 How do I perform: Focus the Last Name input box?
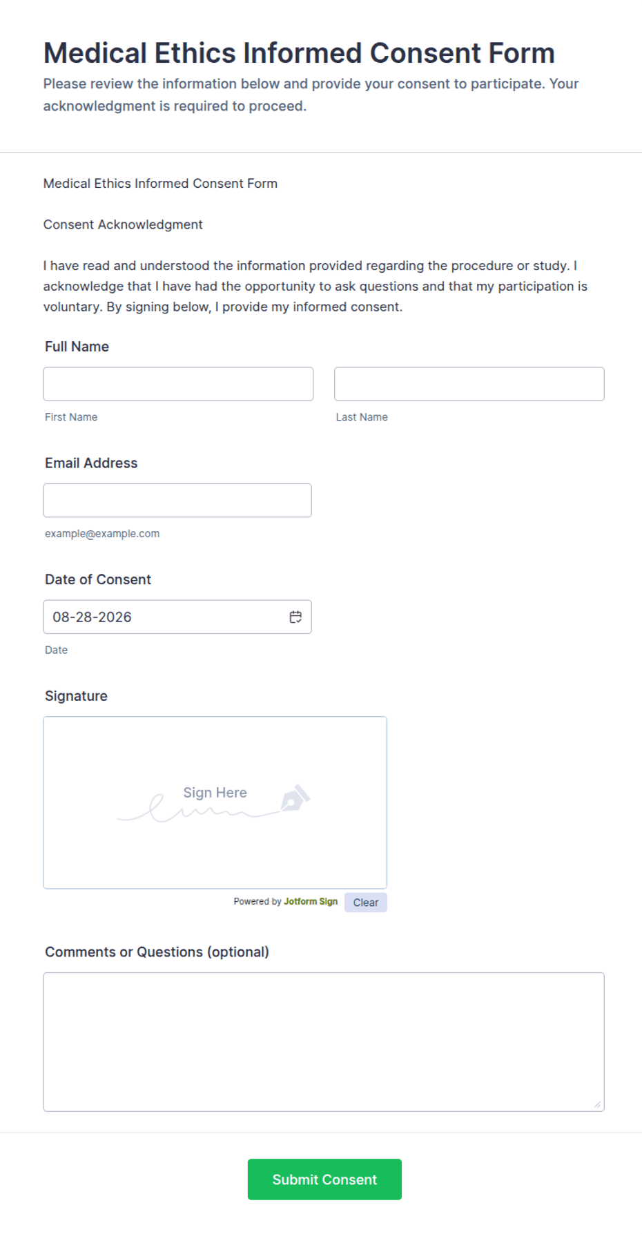(x=469, y=384)
